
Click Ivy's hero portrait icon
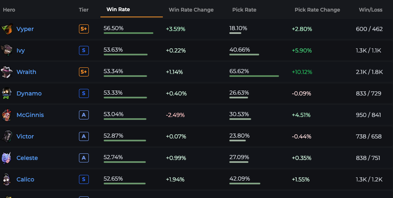pos(7,50)
